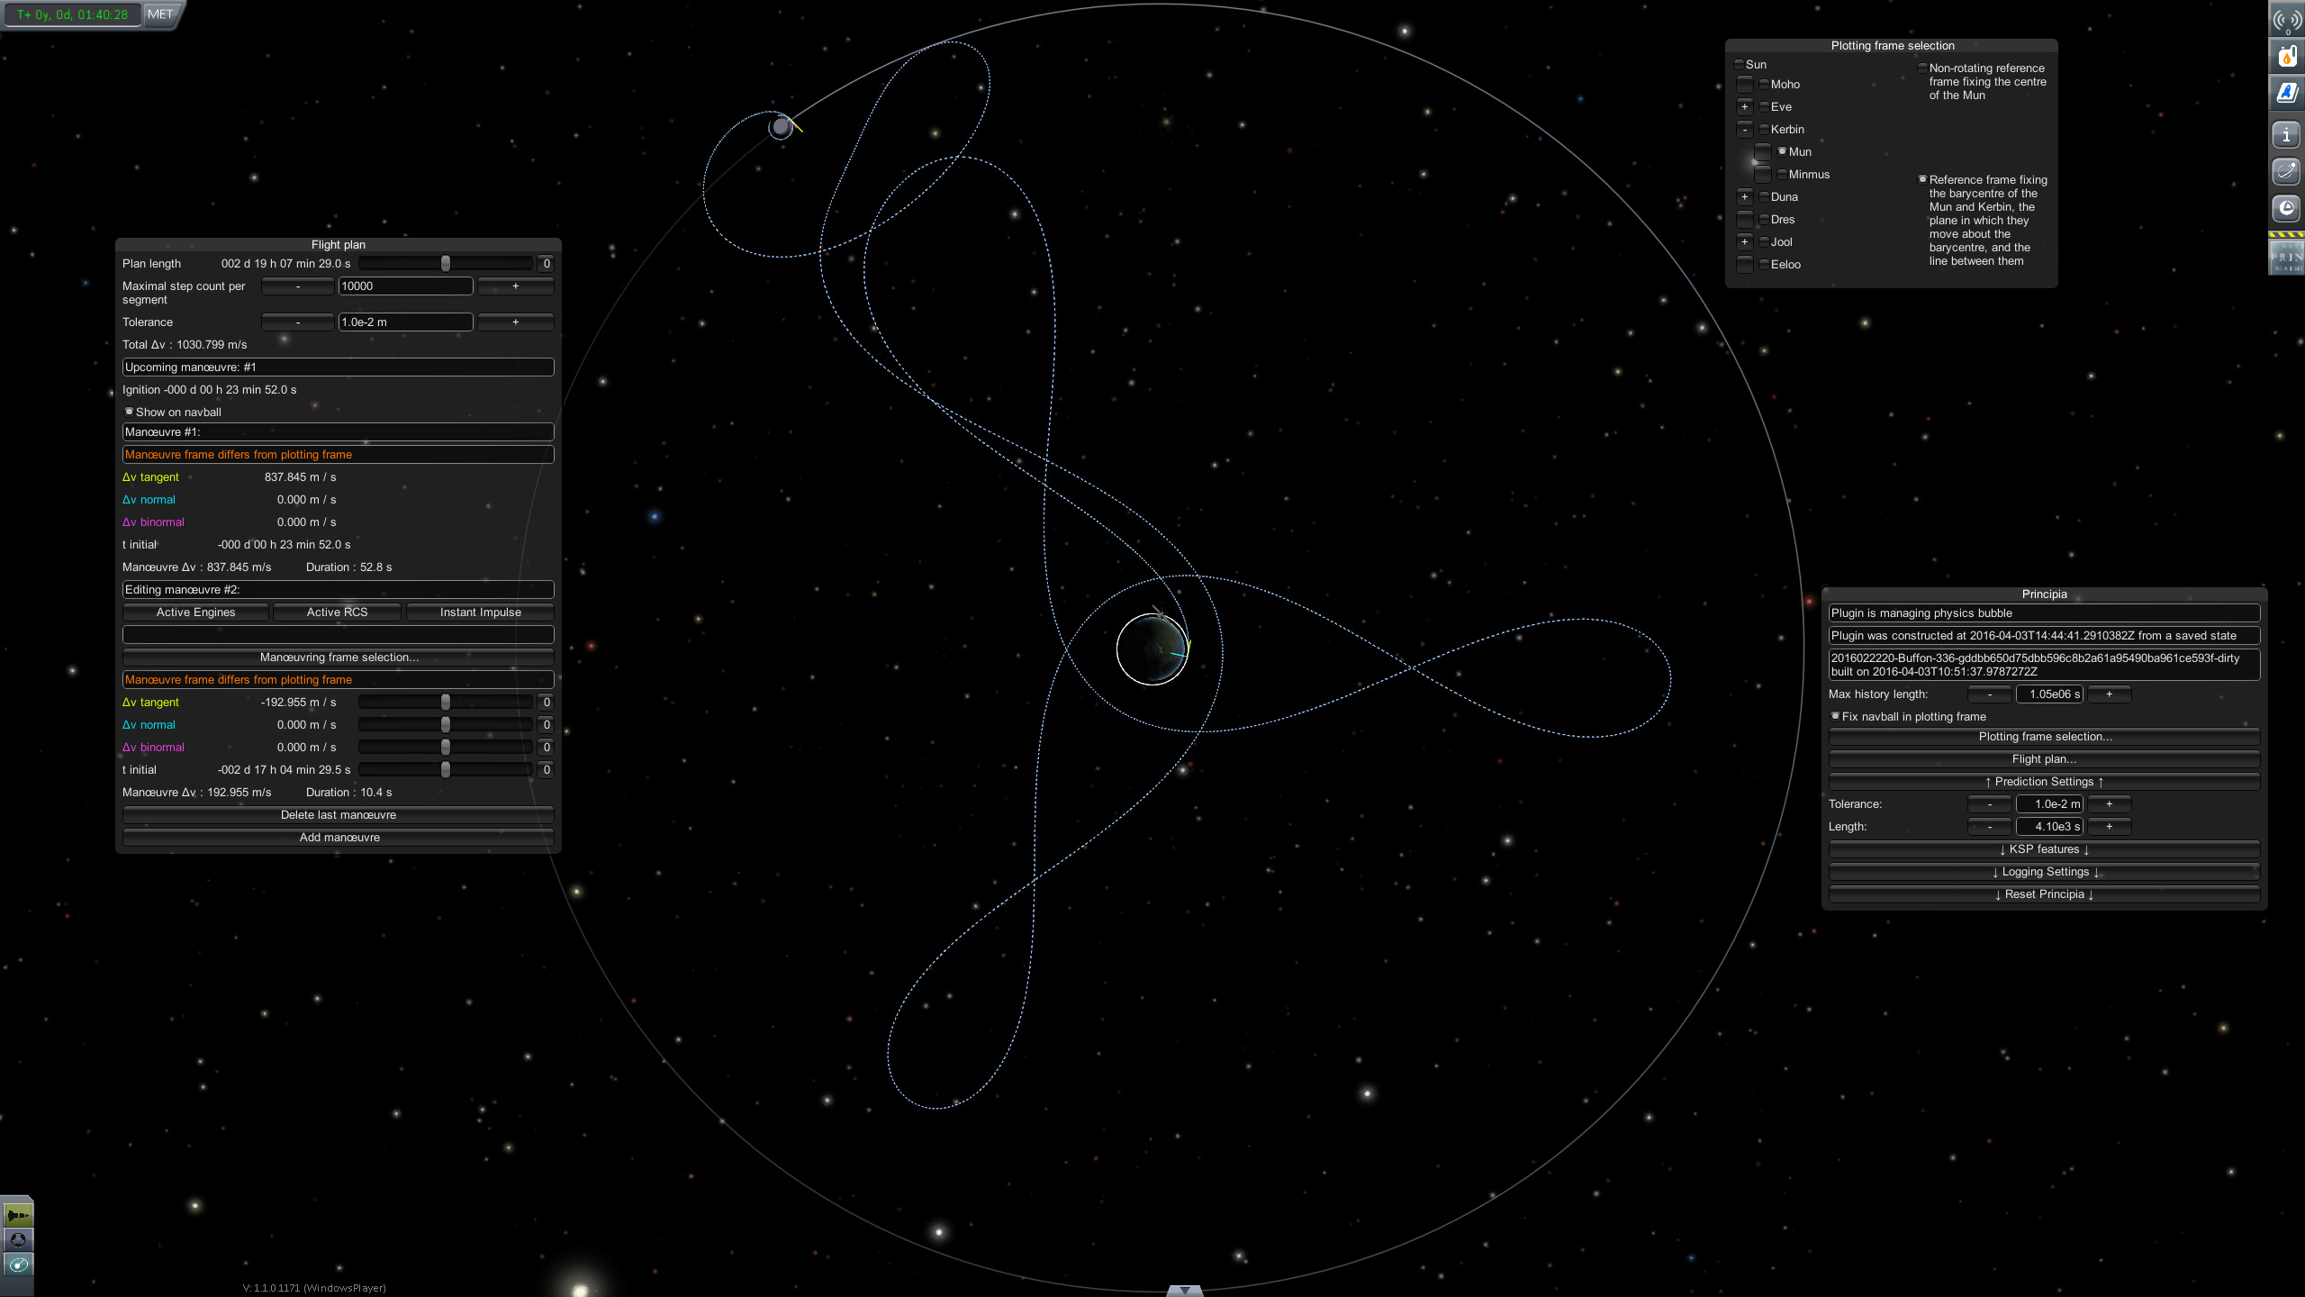This screenshot has height=1297, width=2305.
Task: Open the blue rocket contracts book icon
Action: [2287, 93]
